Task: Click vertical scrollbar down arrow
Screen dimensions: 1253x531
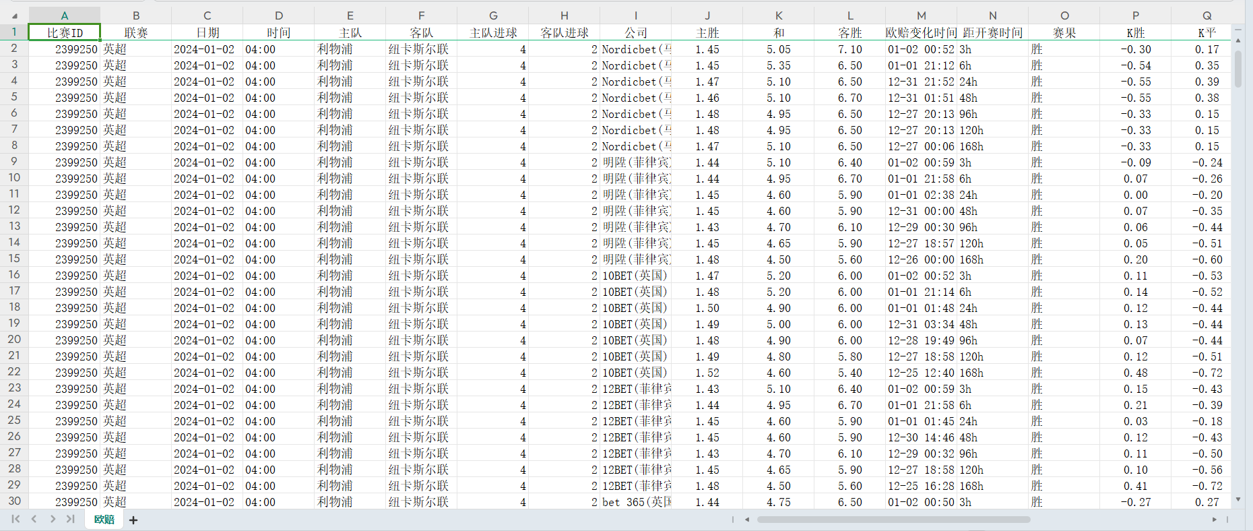Action: pos(1238,499)
